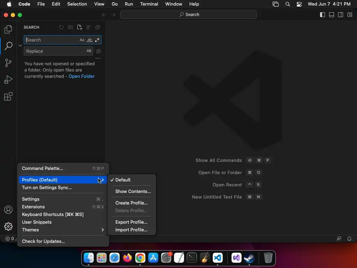Open macOS Spotlight search icon
The image size is (357, 268).
(x=288, y=4)
